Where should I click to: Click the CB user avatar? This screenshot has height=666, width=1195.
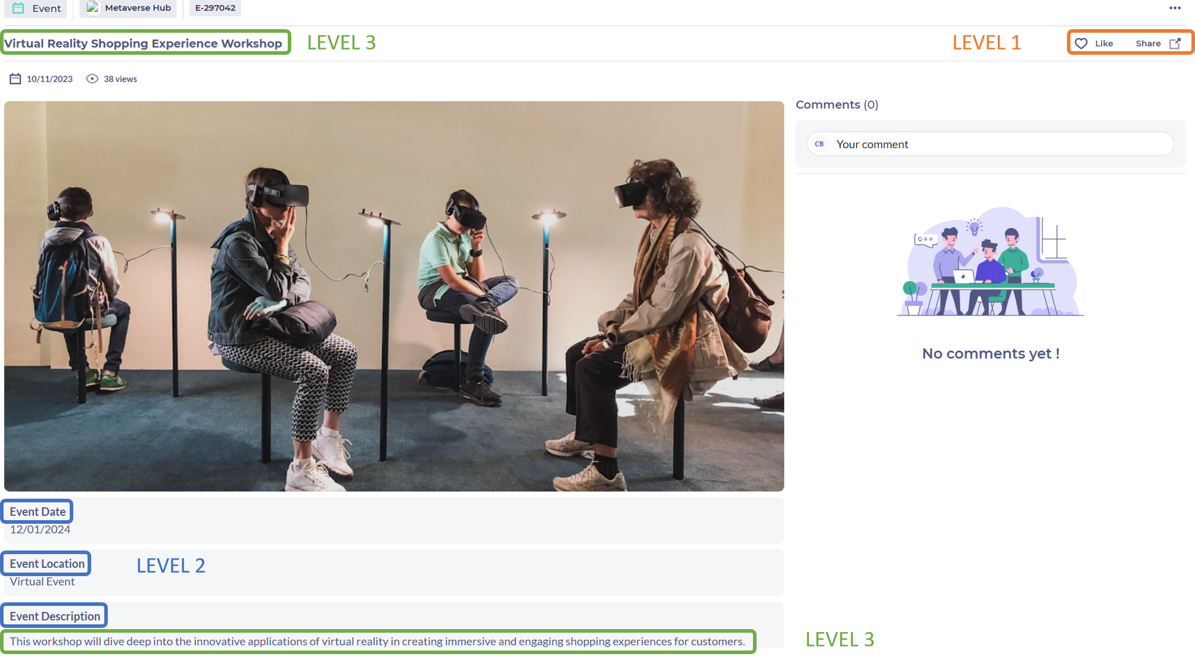tap(819, 144)
